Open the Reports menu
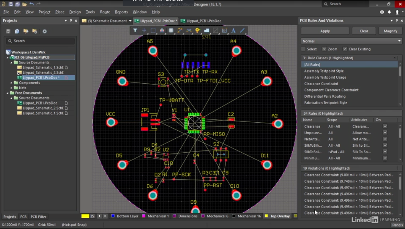405x229 pixels. click(121, 12)
